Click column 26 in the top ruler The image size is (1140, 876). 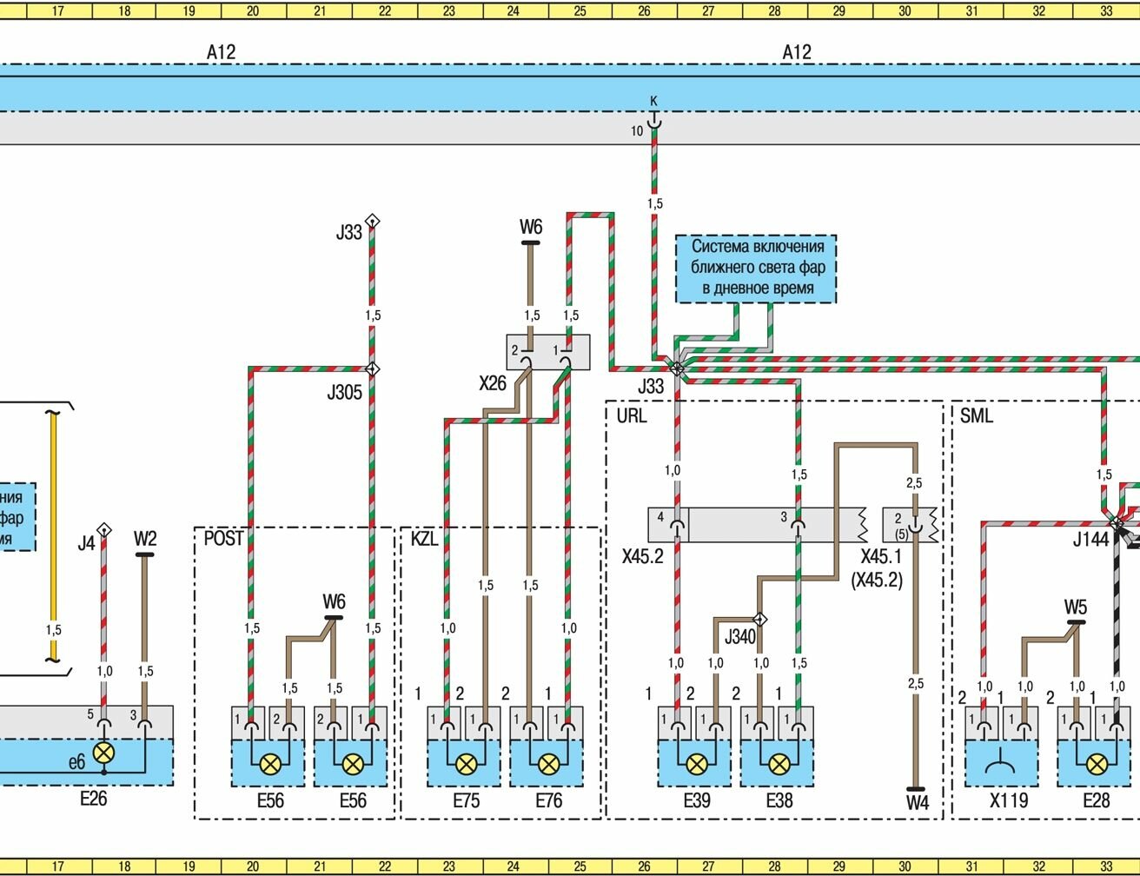[644, 11]
